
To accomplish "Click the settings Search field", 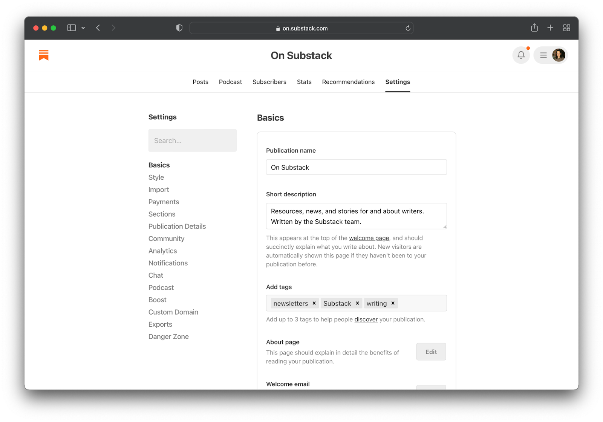I will (193, 141).
